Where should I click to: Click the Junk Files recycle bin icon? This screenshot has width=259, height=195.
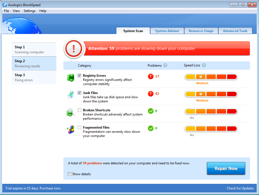coord(71,95)
